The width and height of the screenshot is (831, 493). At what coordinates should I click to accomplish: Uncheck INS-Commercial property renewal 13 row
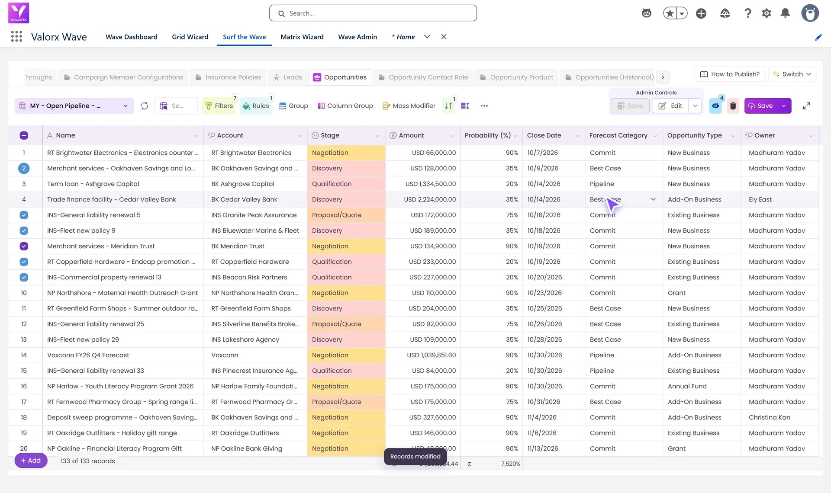[x=24, y=277]
